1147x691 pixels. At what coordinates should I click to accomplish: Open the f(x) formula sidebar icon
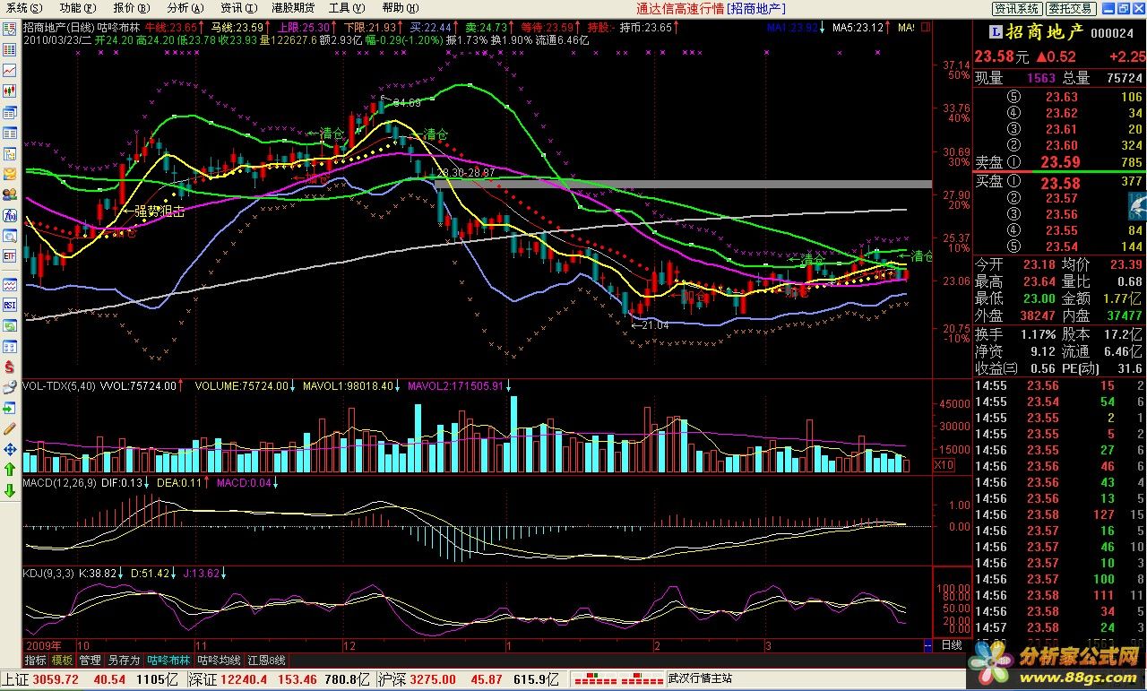(9, 215)
